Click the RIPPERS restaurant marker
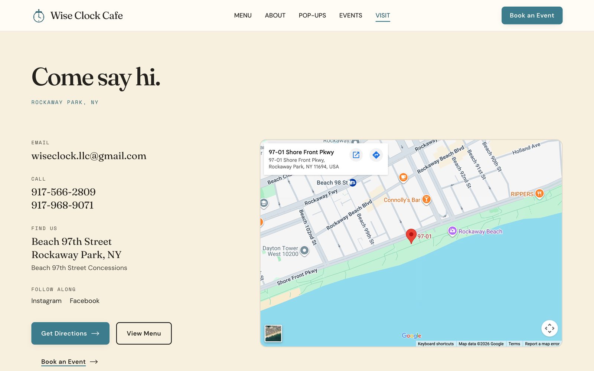 coord(539,194)
